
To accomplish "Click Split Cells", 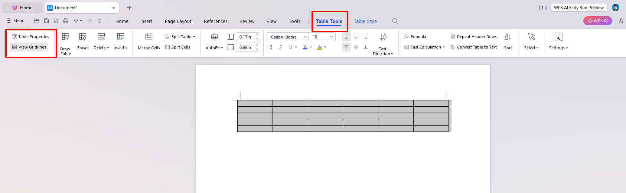I will point(178,47).
